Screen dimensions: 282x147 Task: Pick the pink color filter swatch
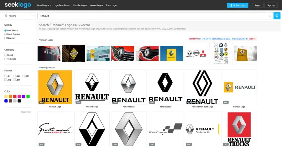tap(19, 97)
